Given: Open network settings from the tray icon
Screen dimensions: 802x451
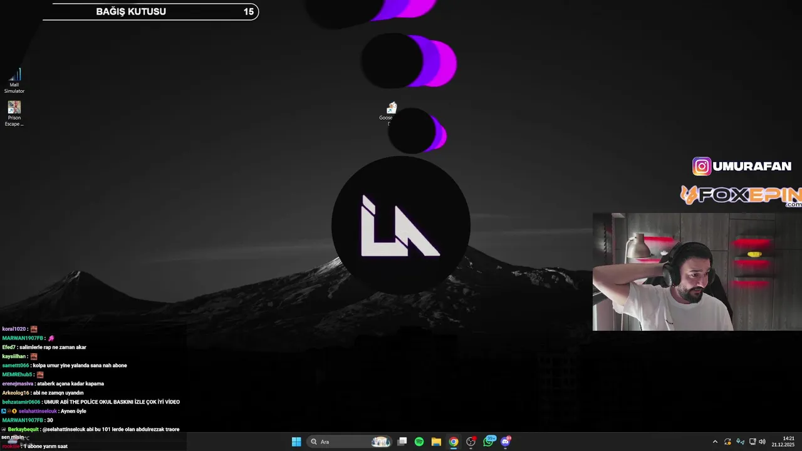Looking at the screenshot, I should (x=753, y=442).
